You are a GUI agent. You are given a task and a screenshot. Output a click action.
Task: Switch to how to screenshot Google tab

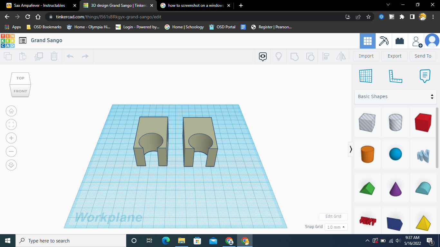click(196, 5)
